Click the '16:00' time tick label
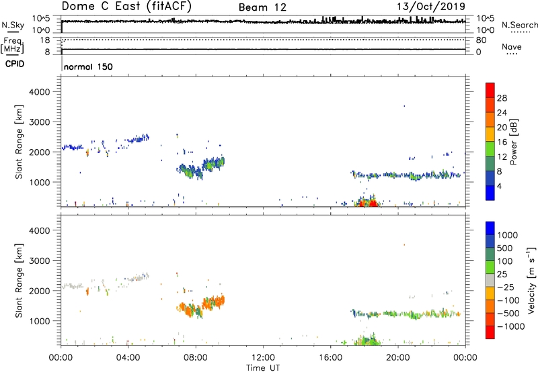Image resolution: width=538 pixels, height=372 pixels. click(x=330, y=358)
